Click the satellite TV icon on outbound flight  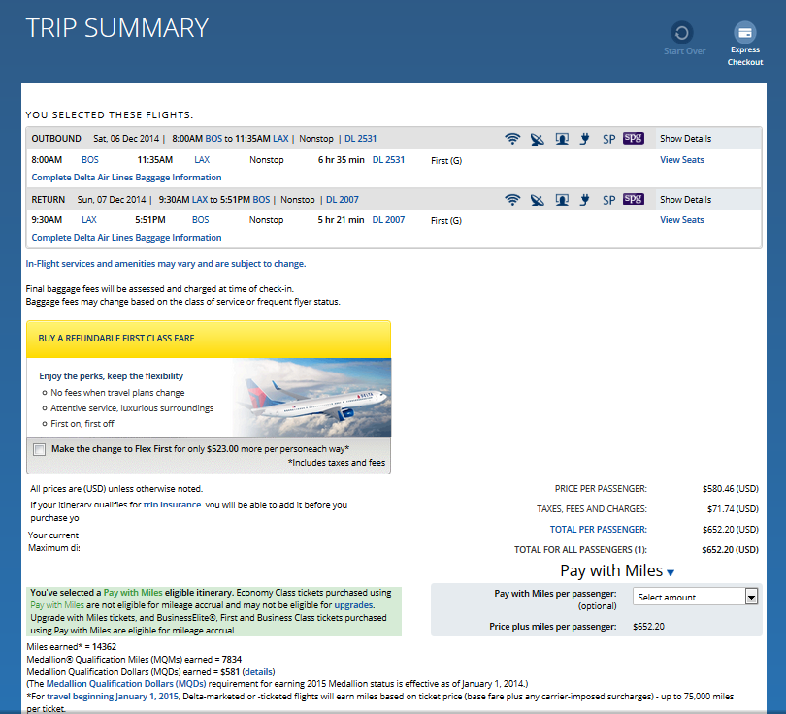(x=538, y=139)
